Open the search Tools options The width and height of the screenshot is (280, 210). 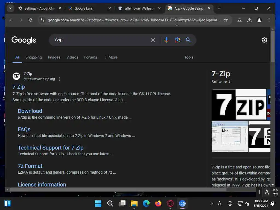[189, 57]
